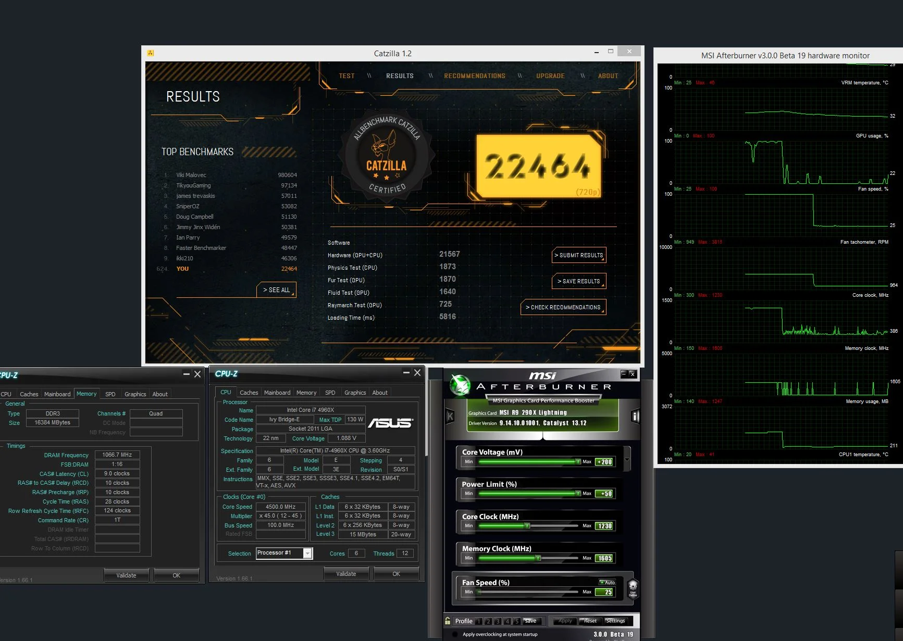This screenshot has height=641, width=903.
Task: Enable Apply overclocking at system startup
Action: click(455, 634)
